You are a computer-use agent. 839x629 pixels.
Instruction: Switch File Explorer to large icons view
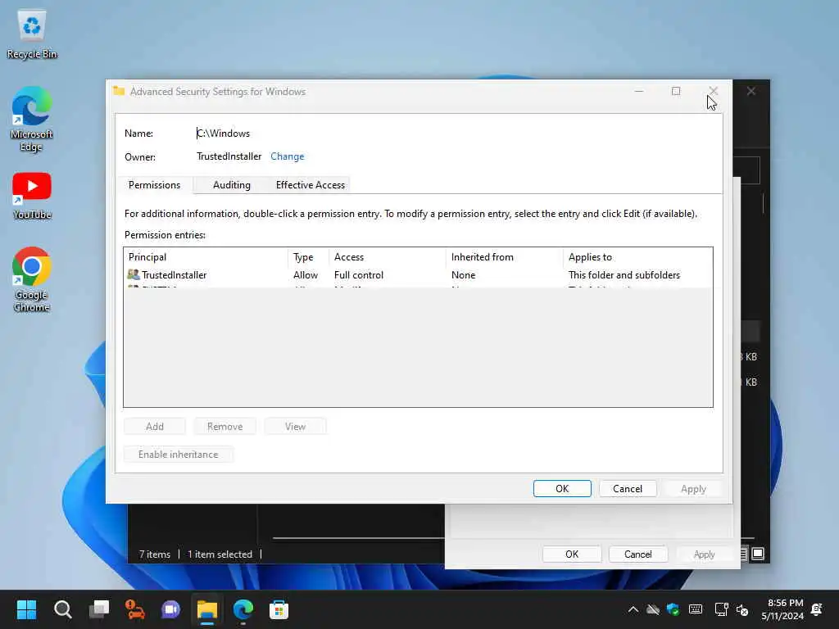point(758,554)
